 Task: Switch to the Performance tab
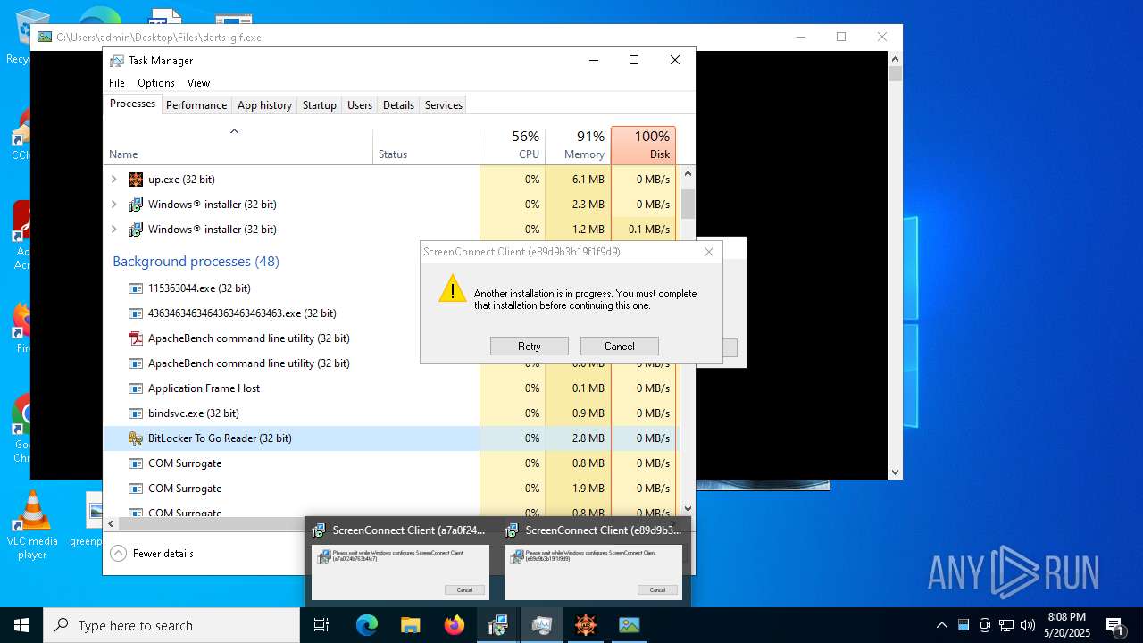coord(196,105)
